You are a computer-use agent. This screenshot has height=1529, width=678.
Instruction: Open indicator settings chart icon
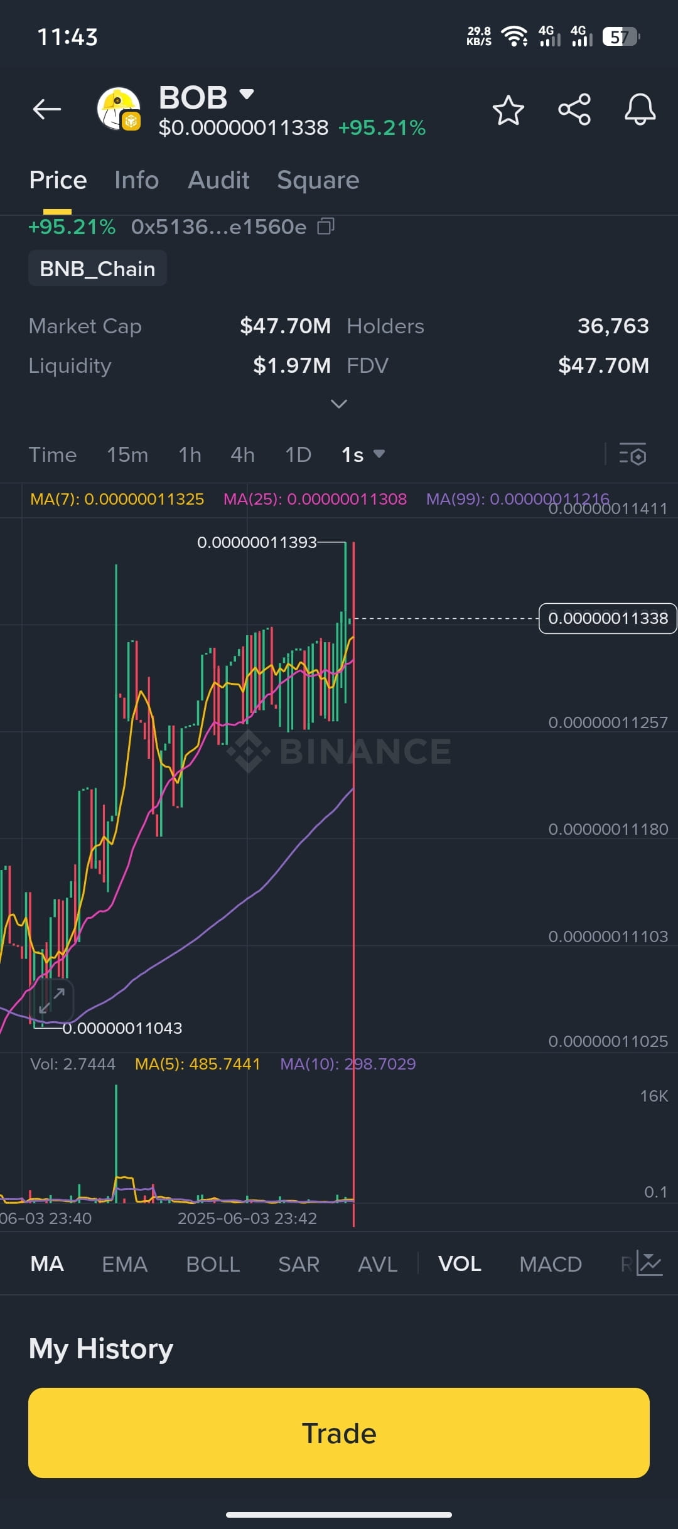[x=649, y=1263]
